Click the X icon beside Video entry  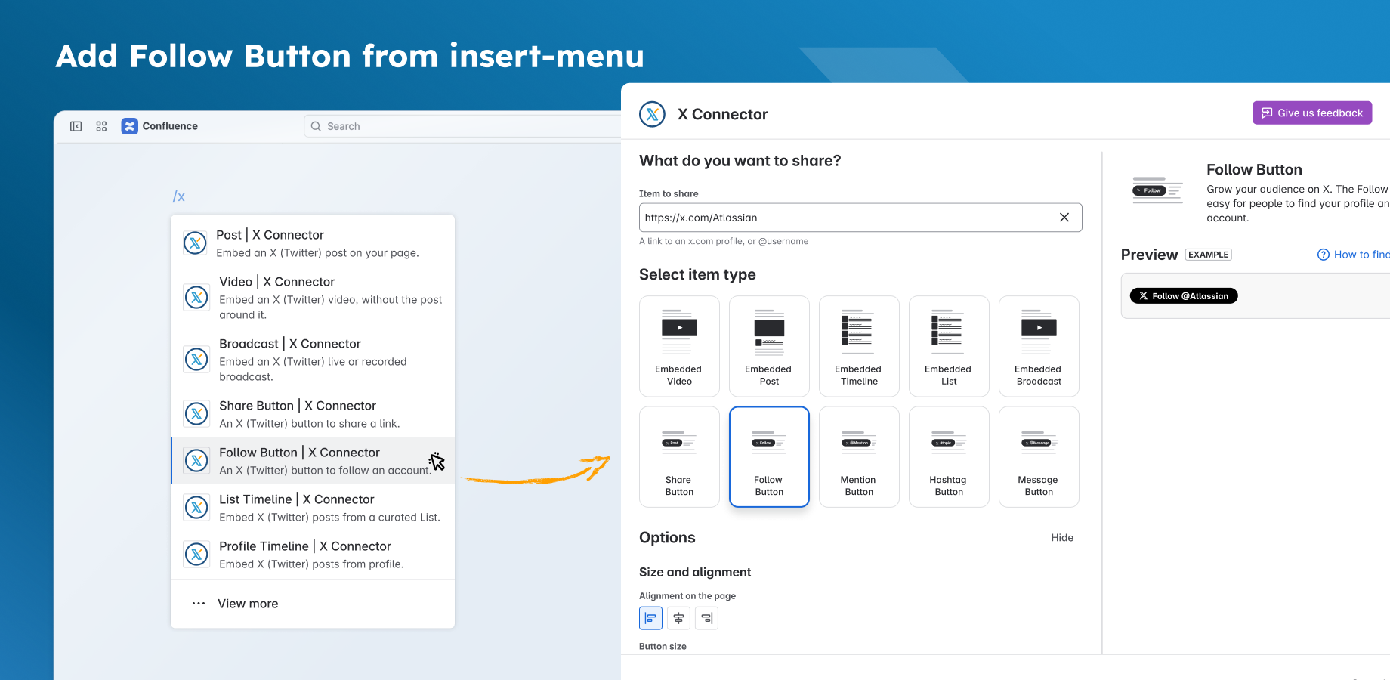tap(196, 298)
